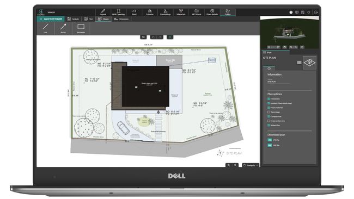Viewport: 354px width, 199px height.
Task: Switch to the Text tab
Action: pos(88,19)
